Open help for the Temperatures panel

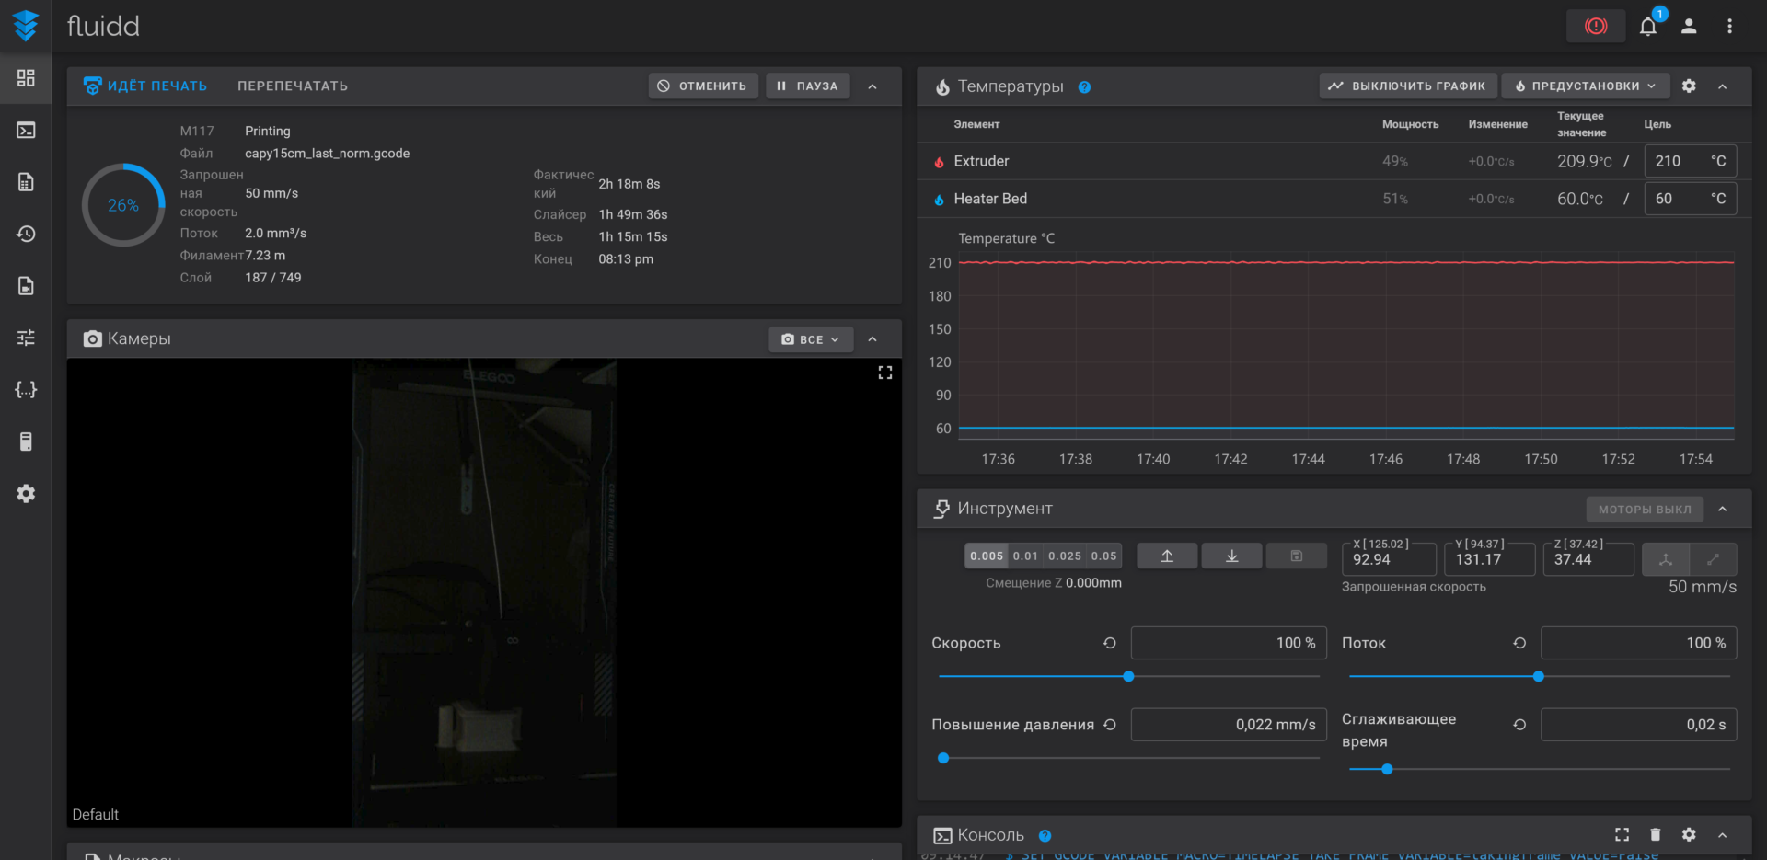(x=1084, y=87)
